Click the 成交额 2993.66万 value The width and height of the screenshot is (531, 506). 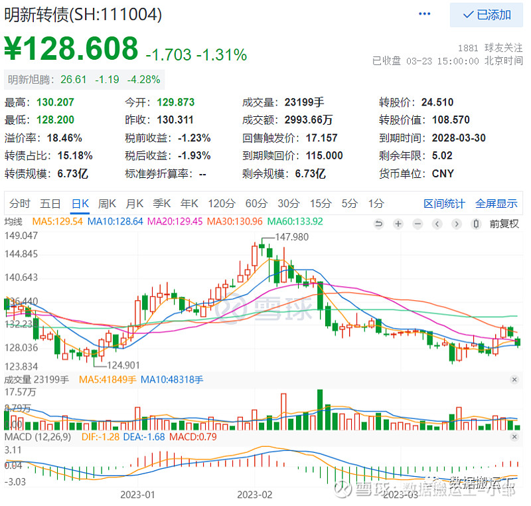309,120
